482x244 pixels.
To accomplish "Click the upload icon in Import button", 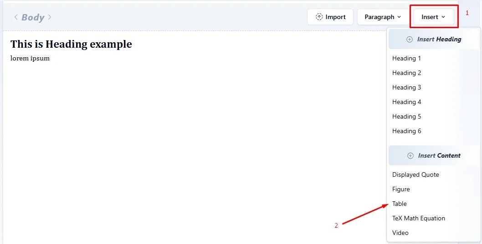I will click(319, 17).
